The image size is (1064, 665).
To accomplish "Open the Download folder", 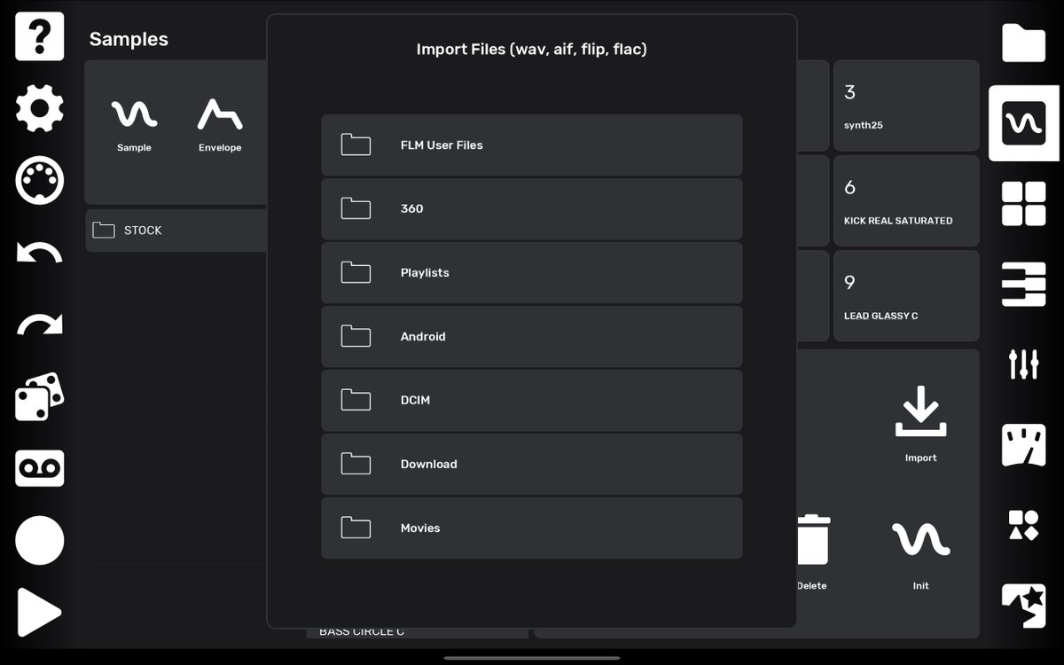I will click(532, 465).
